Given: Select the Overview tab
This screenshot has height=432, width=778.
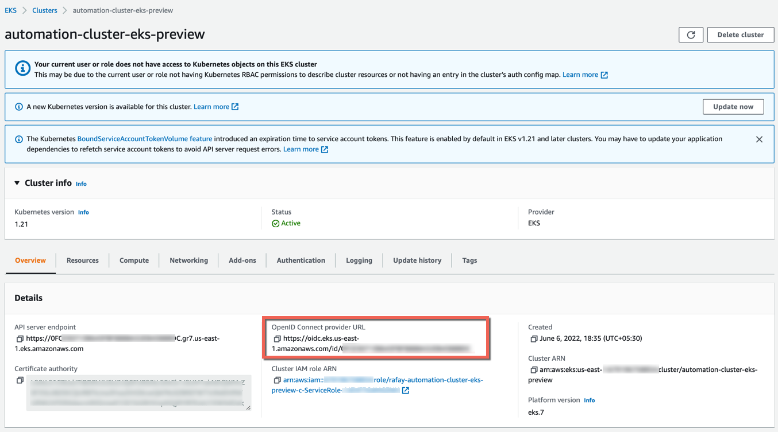Looking at the screenshot, I should pos(30,260).
